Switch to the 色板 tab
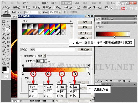Screen dimensions: 138x103 pos(104,19)
